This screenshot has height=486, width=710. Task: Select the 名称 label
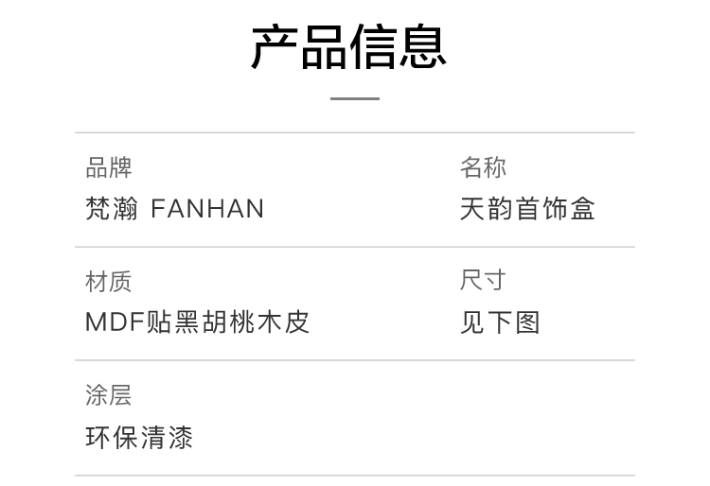[x=483, y=167]
